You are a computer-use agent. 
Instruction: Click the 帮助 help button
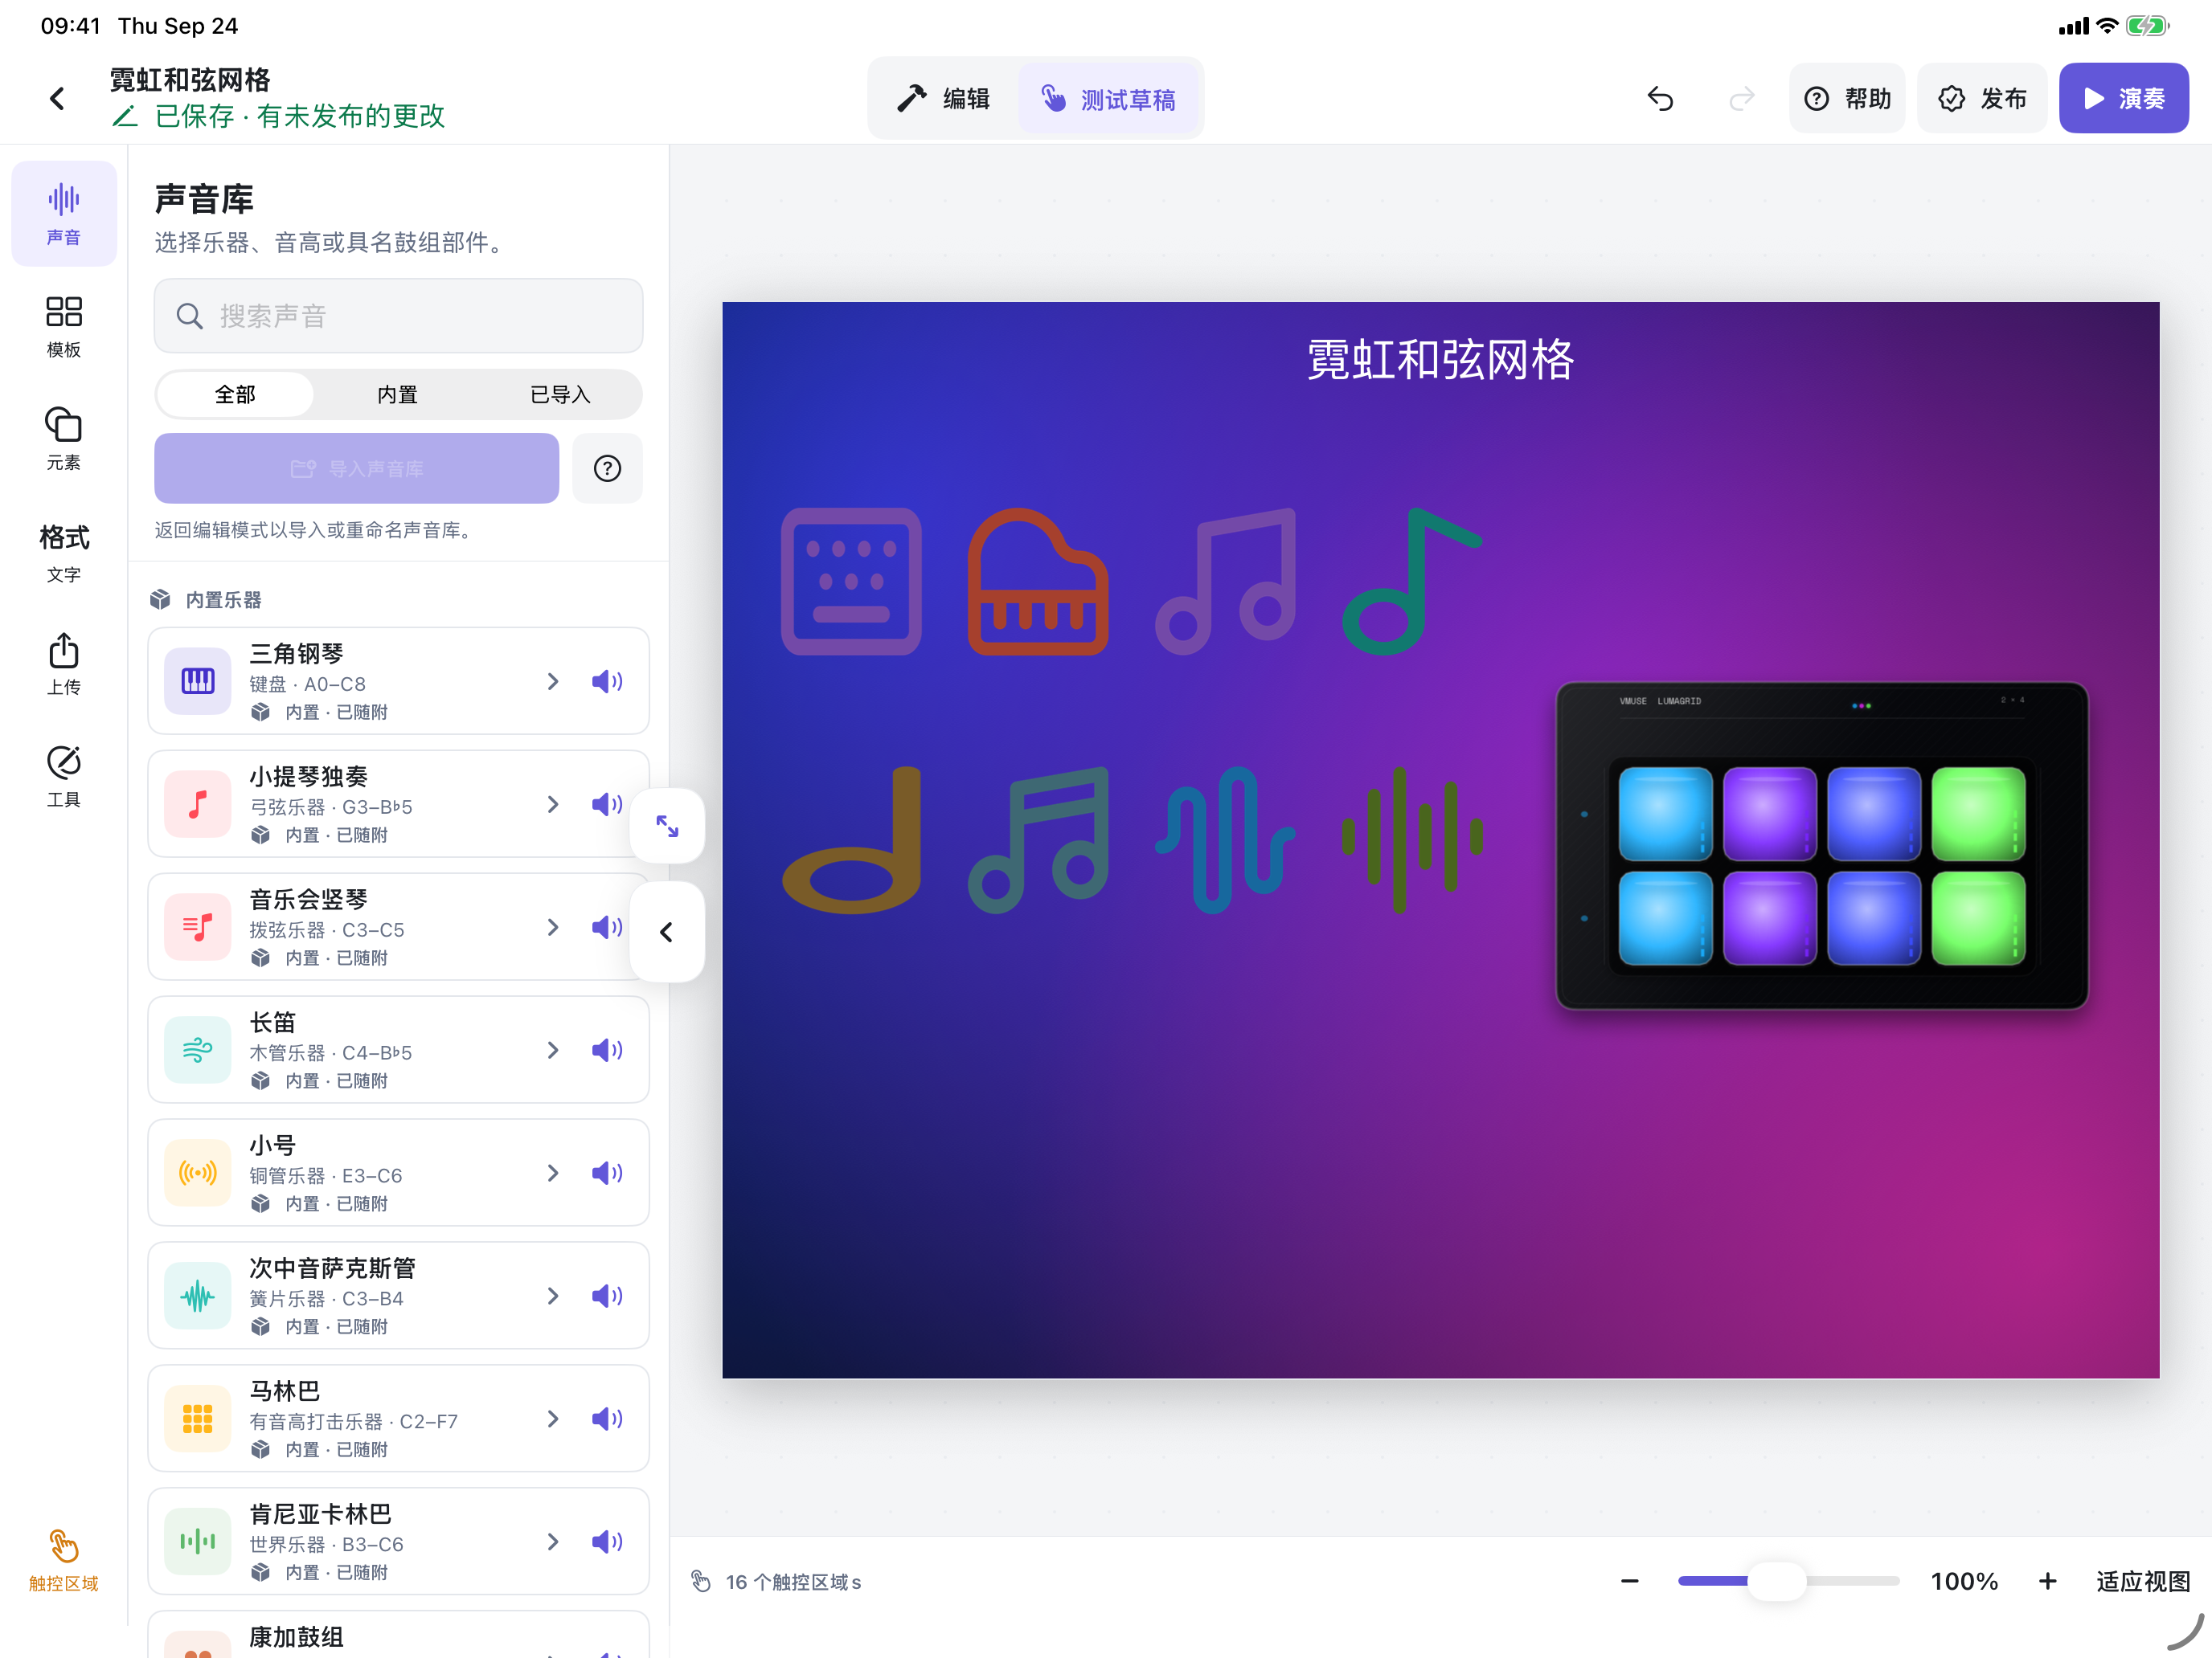pyautogui.click(x=1847, y=98)
